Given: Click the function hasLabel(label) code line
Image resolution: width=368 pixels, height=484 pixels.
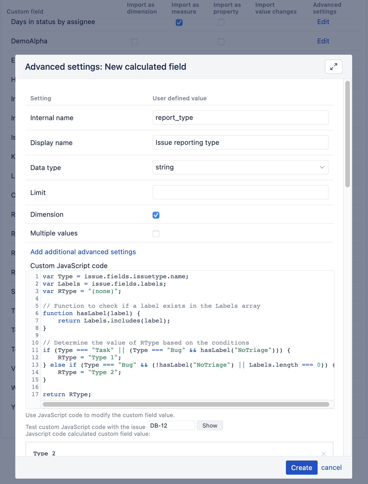Looking at the screenshot, I should [x=91, y=313].
